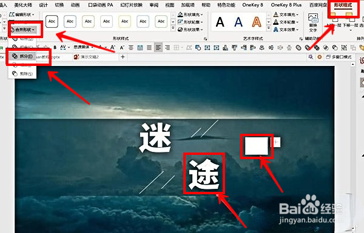
Task: Choose 拆分 from the merge shapes menu
Action: pos(22,56)
